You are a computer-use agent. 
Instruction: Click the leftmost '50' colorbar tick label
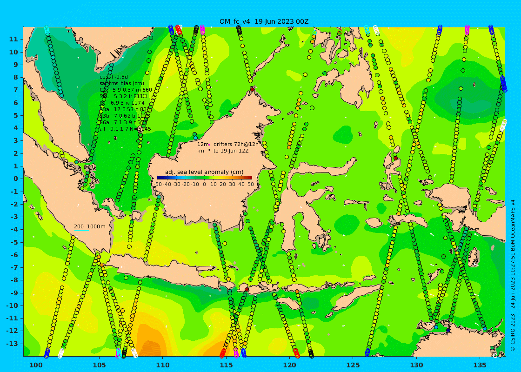click(x=159, y=184)
